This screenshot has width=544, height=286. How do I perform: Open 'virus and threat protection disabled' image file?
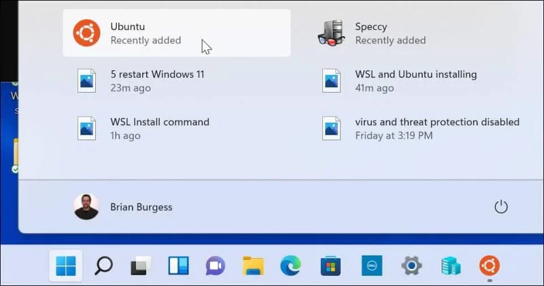[x=422, y=129]
